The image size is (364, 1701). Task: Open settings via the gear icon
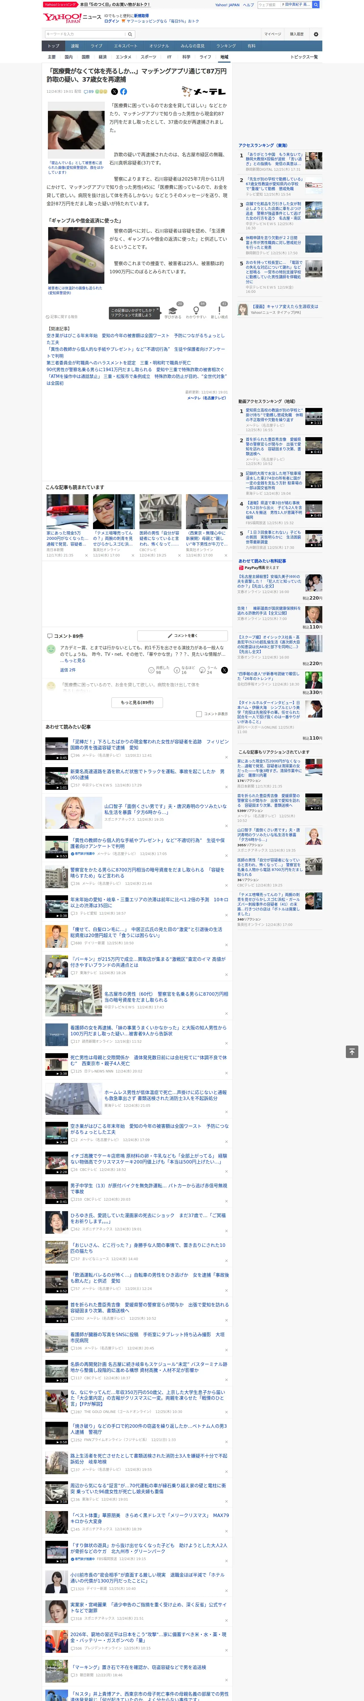[x=316, y=34]
